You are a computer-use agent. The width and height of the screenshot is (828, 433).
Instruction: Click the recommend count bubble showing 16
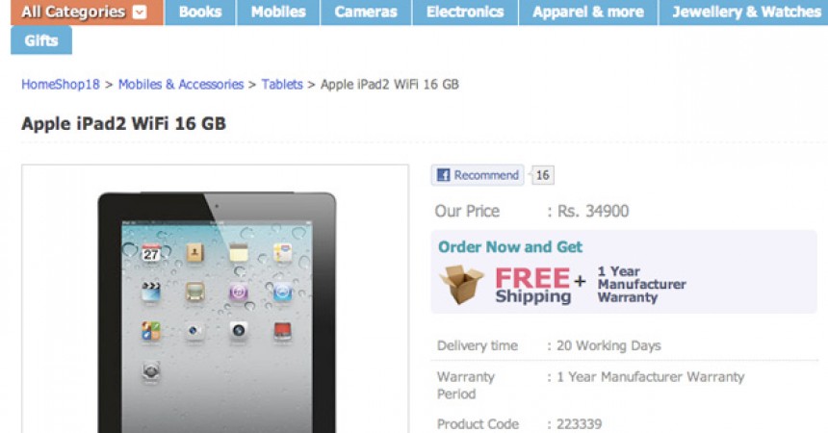pyautogui.click(x=542, y=175)
